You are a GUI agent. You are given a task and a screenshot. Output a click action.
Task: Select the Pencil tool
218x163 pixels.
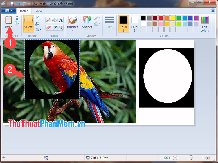48,20
